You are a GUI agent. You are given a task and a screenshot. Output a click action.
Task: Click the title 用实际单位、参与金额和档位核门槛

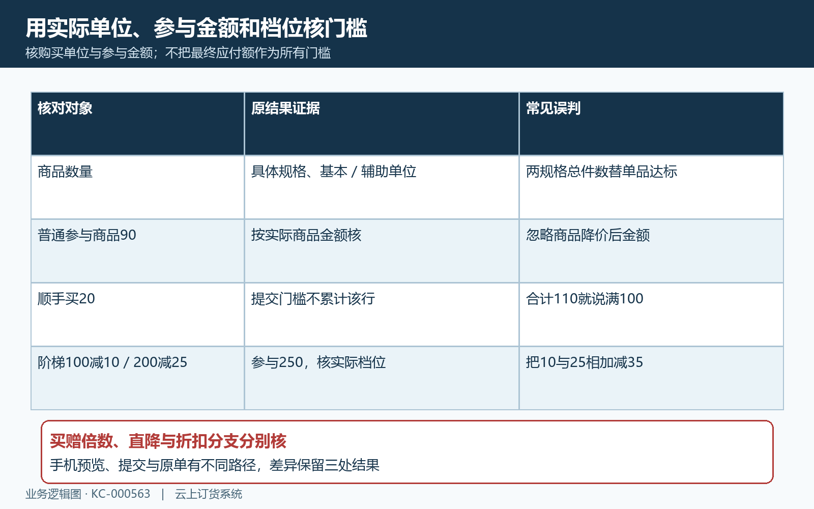pos(196,28)
